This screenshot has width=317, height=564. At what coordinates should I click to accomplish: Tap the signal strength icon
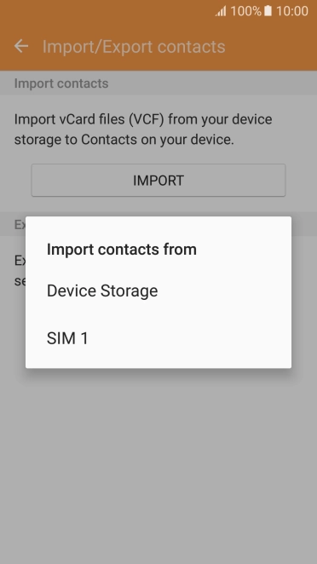point(221,12)
